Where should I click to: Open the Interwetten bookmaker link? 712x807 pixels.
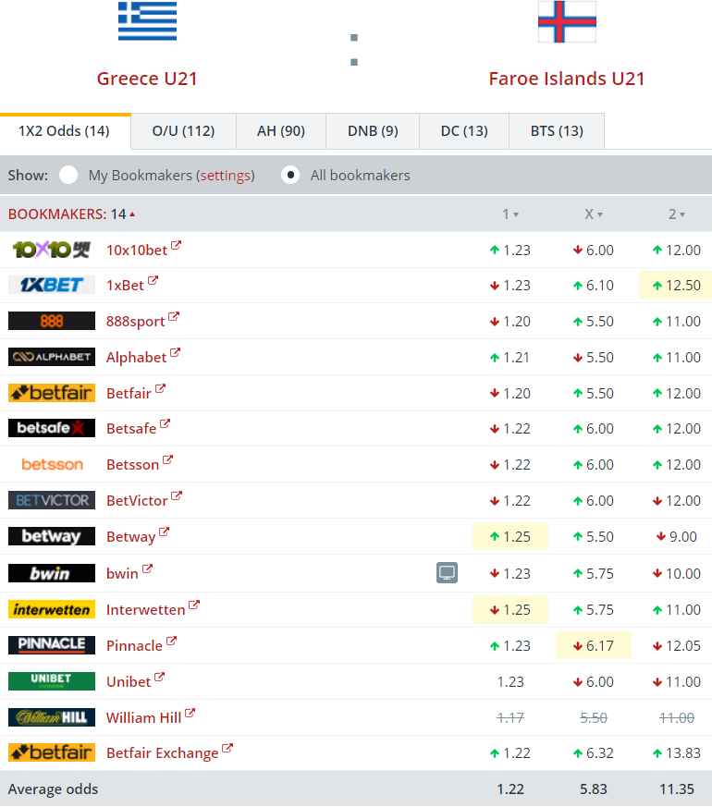(146, 610)
